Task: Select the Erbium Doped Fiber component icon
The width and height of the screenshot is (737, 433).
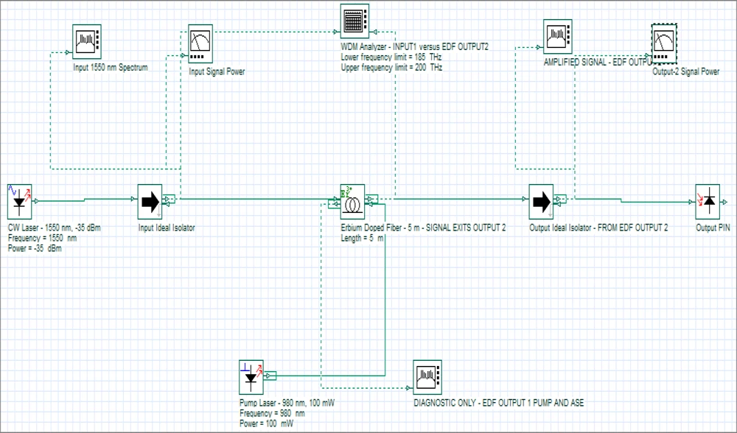Action: click(x=352, y=202)
